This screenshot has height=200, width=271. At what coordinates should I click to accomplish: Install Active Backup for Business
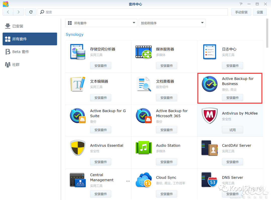point(232,98)
